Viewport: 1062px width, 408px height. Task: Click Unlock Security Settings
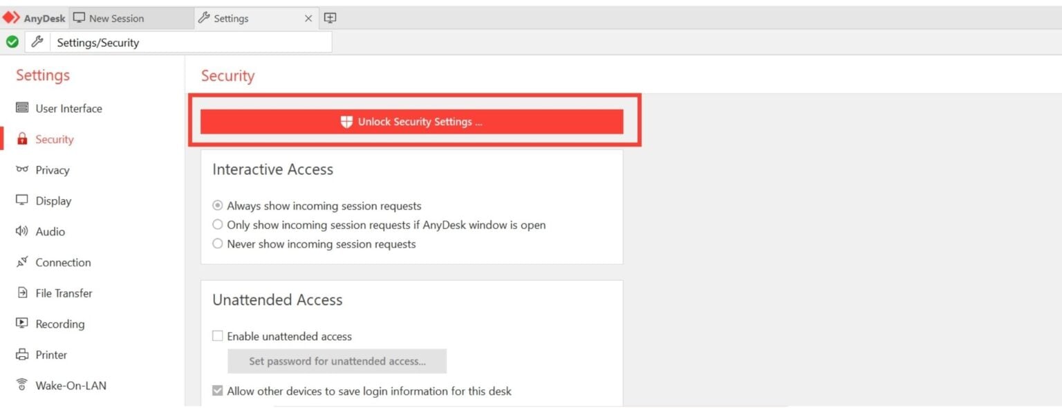pos(411,121)
